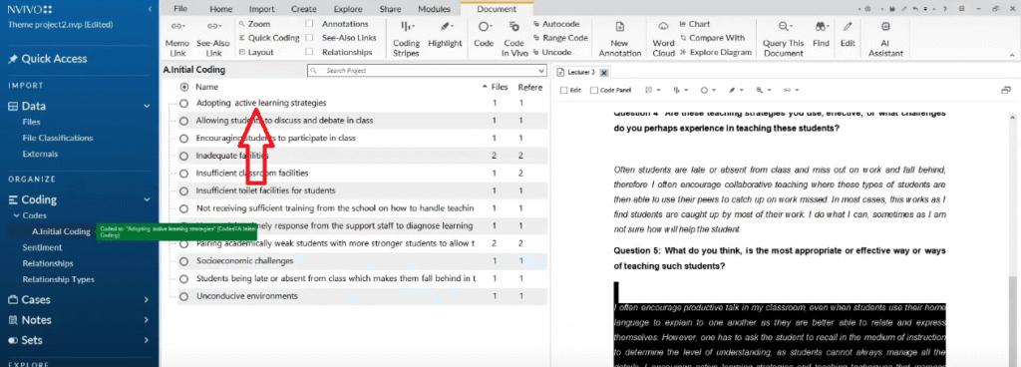Image resolution: width=1021 pixels, height=367 pixels.
Task: Close the Lecturer 3 document tab
Action: coord(603,72)
